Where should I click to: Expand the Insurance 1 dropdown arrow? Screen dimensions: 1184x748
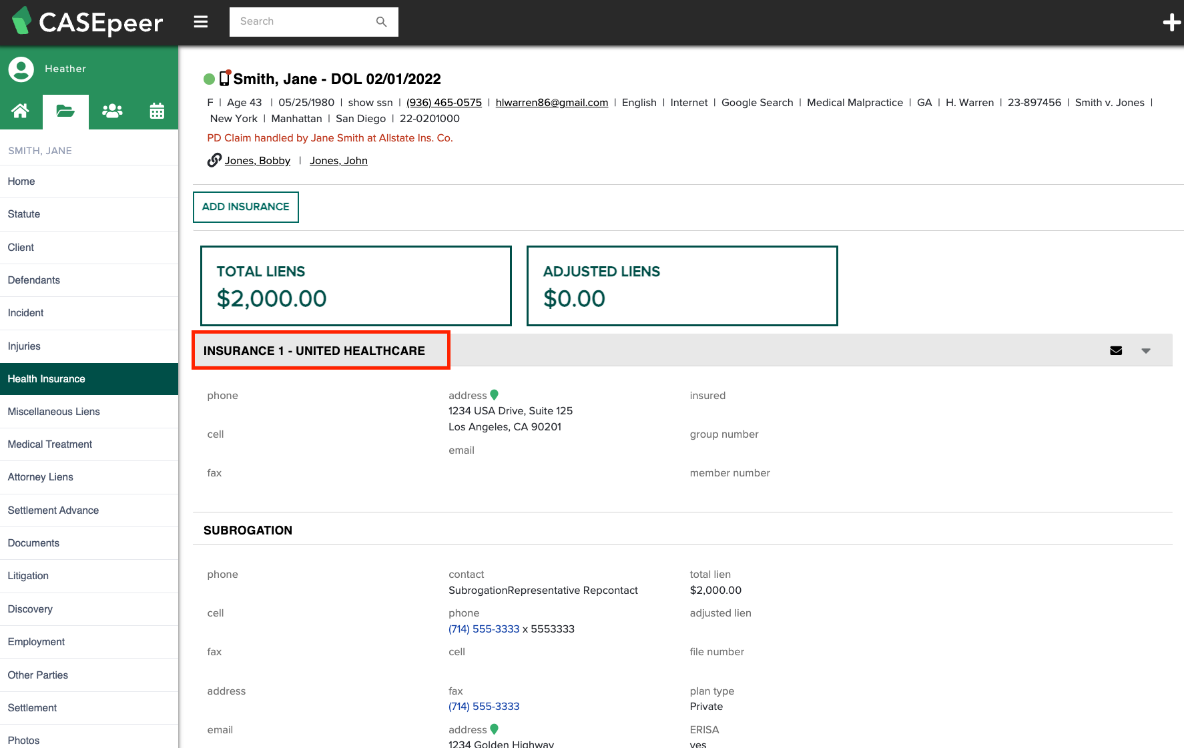click(x=1146, y=351)
